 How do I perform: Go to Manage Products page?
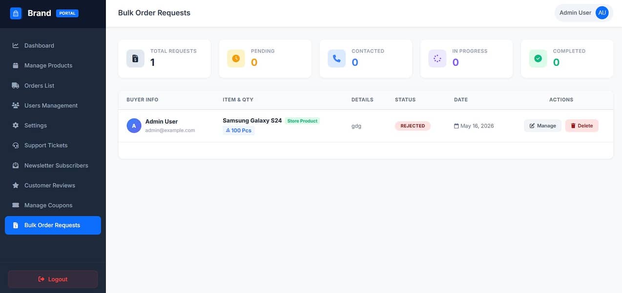coord(53,65)
